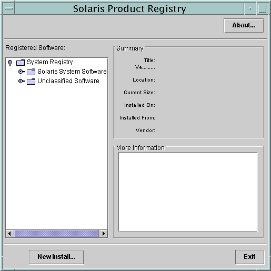The image size is (271, 271).
Task: Click the Title label in Summary
Action: tap(149, 61)
